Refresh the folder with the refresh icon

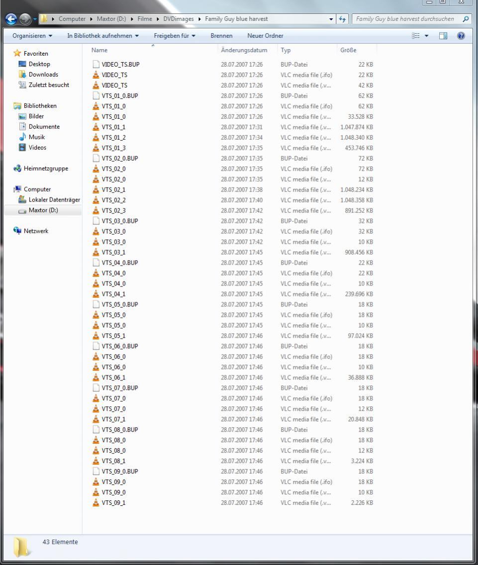coord(342,19)
